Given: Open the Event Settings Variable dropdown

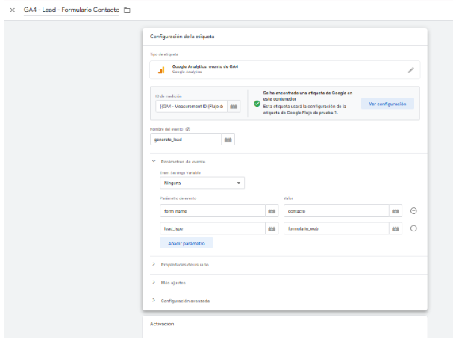Looking at the screenshot, I should click(202, 183).
